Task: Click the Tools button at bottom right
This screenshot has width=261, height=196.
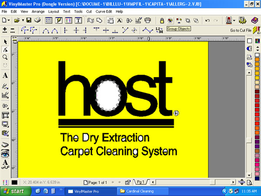Action: (x=241, y=182)
